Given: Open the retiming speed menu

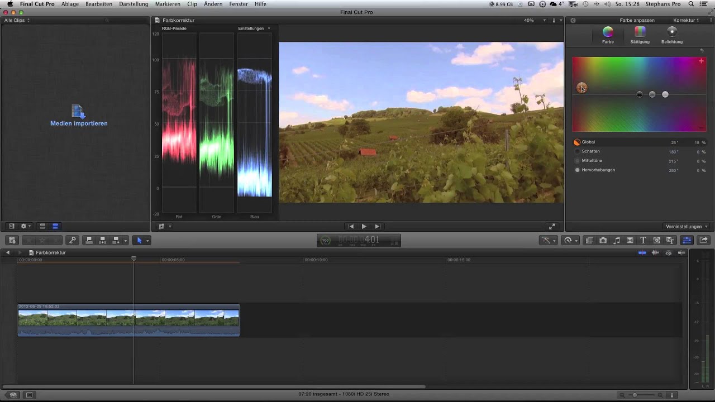Looking at the screenshot, I should click(x=570, y=240).
